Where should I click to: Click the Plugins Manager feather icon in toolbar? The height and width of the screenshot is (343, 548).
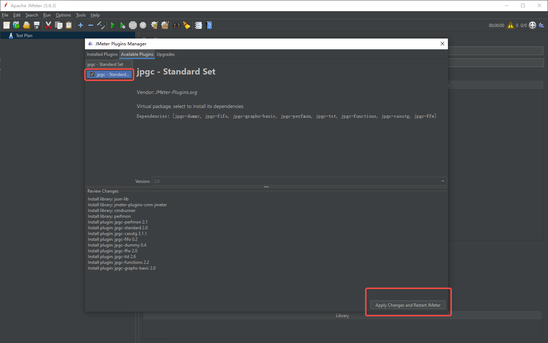pyautogui.click(x=542, y=25)
